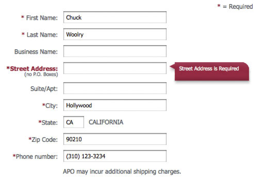The height and width of the screenshot is (178, 254).
Task: Select the empty Business Name field
Action: click(x=115, y=51)
